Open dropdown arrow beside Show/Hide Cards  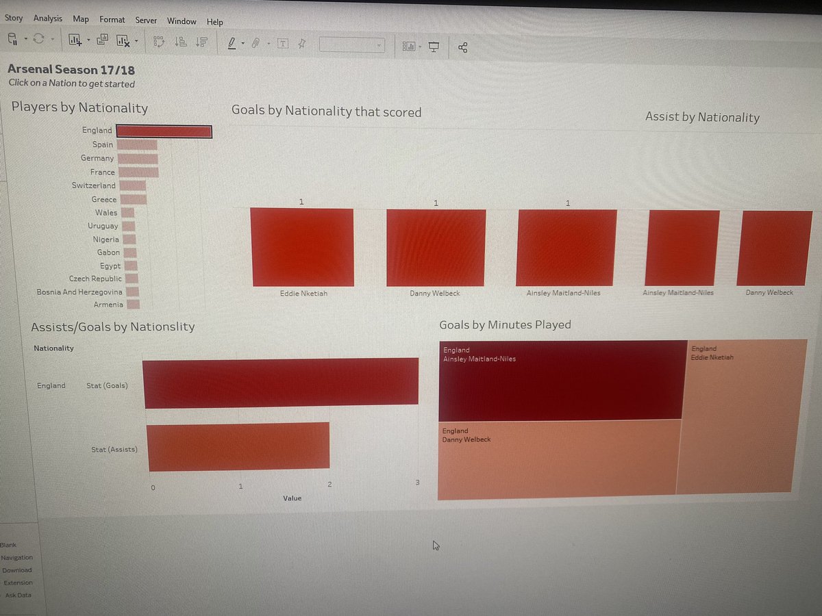point(420,47)
